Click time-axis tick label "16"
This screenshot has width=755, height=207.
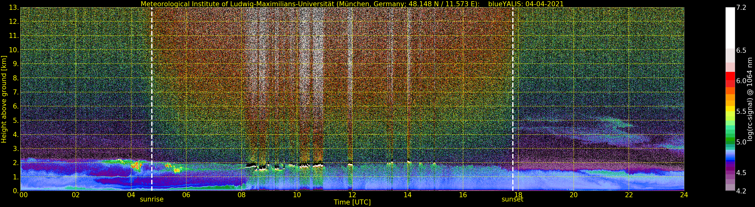pos(463,195)
